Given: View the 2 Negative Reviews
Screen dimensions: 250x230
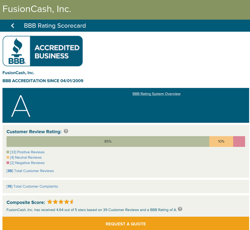Looking at the screenshot, I should tap(27, 163).
